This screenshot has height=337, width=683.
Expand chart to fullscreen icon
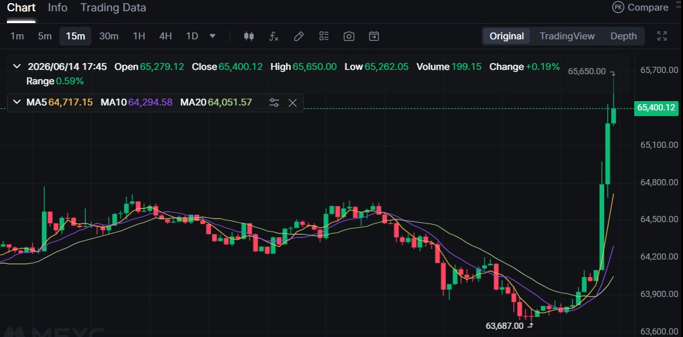click(662, 36)
